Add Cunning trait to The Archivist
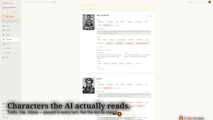This screenshot has height=120, width=213. [112, 40]
